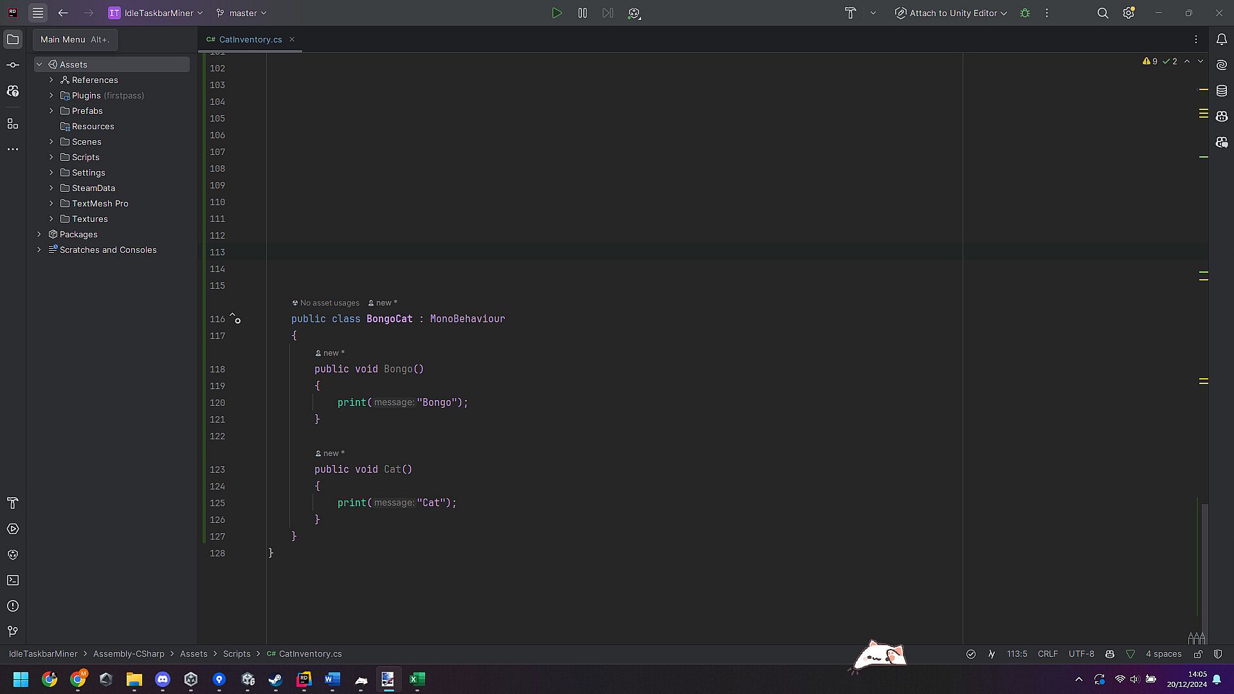Open Steam from the Windows taskbar
The width and height of the screenshot is (1234, 694).
click(x=275, y=679)
